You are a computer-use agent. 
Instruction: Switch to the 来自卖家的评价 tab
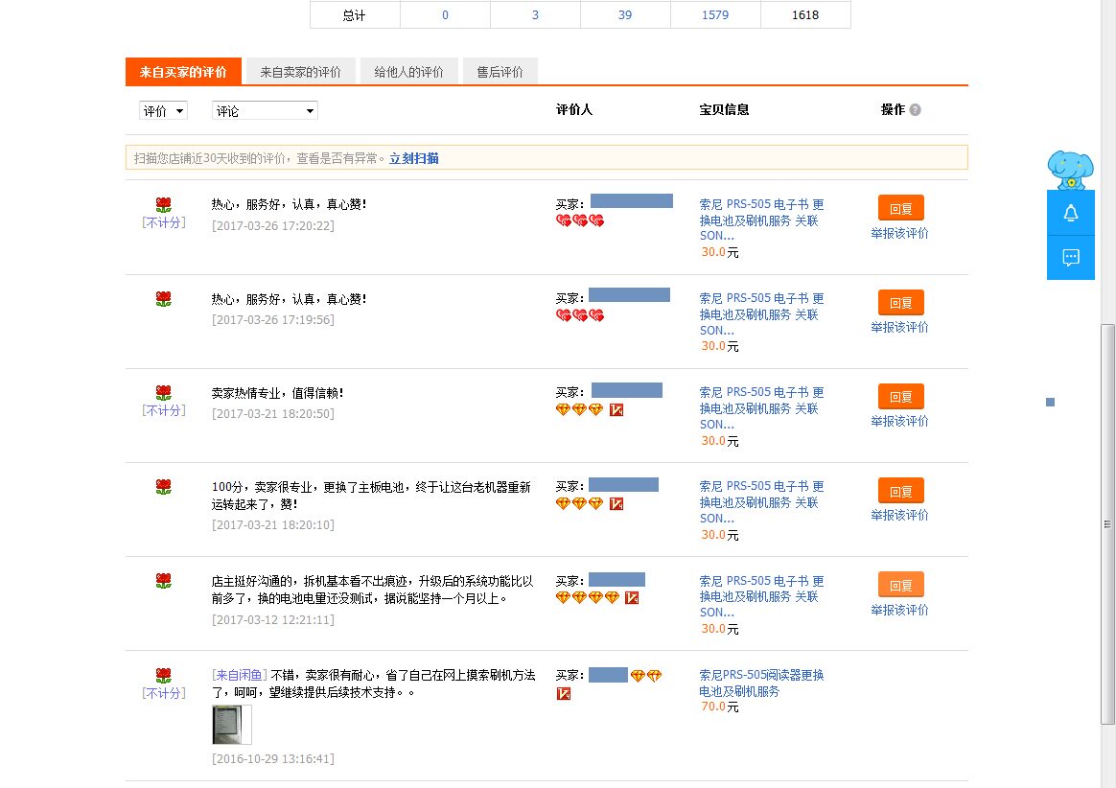point(300,72)
